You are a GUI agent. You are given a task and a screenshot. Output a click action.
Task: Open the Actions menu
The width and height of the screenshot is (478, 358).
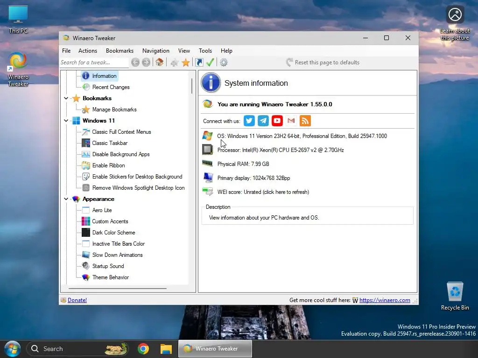pos(88,51)
